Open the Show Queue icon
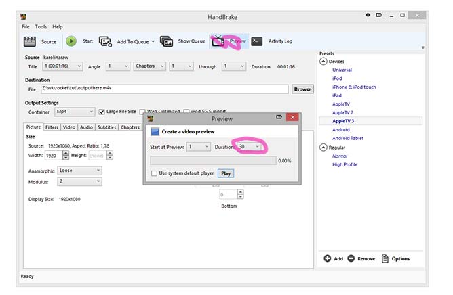This screenshot has width=453, height=295. point(166,41)
